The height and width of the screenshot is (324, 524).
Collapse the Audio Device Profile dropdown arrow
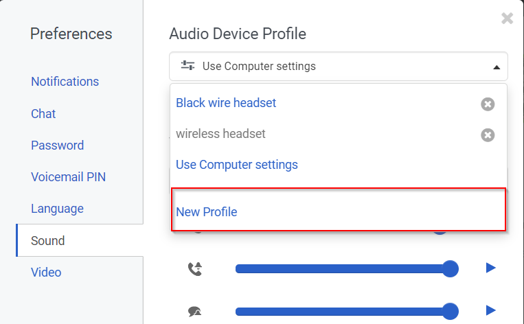[496, 67]
